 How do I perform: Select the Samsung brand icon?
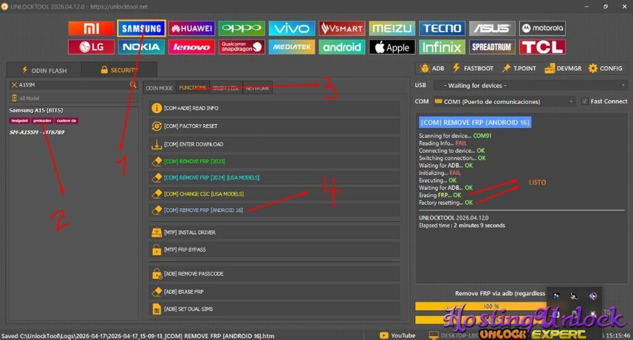click(x=141, y=29)
